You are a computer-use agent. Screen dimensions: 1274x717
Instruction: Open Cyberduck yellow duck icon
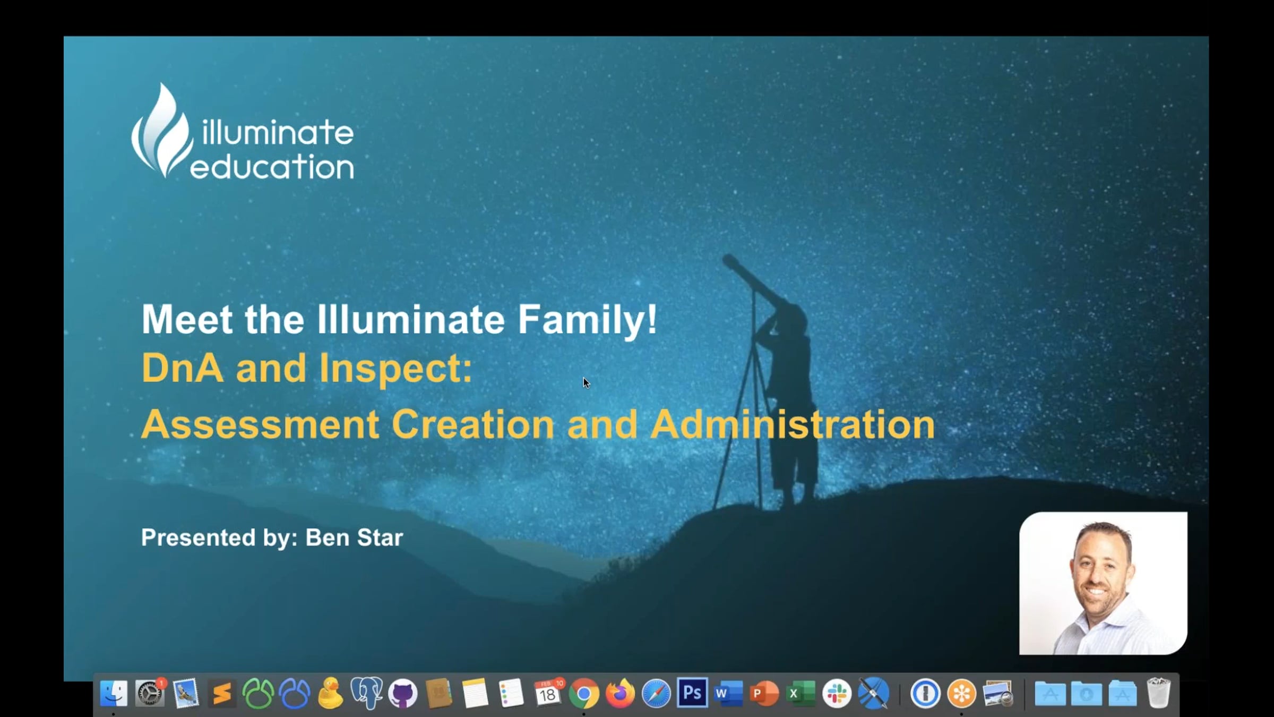click(330, 693)
